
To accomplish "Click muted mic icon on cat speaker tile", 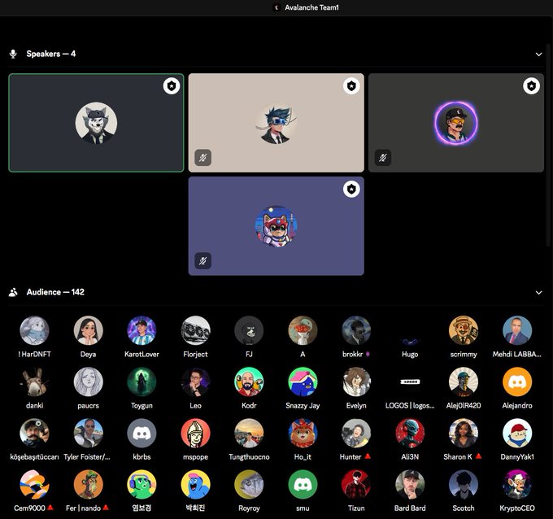I will (x=203, y=261).
